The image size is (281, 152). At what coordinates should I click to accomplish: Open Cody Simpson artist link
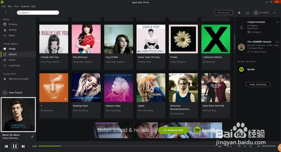(x=178, y=62)
